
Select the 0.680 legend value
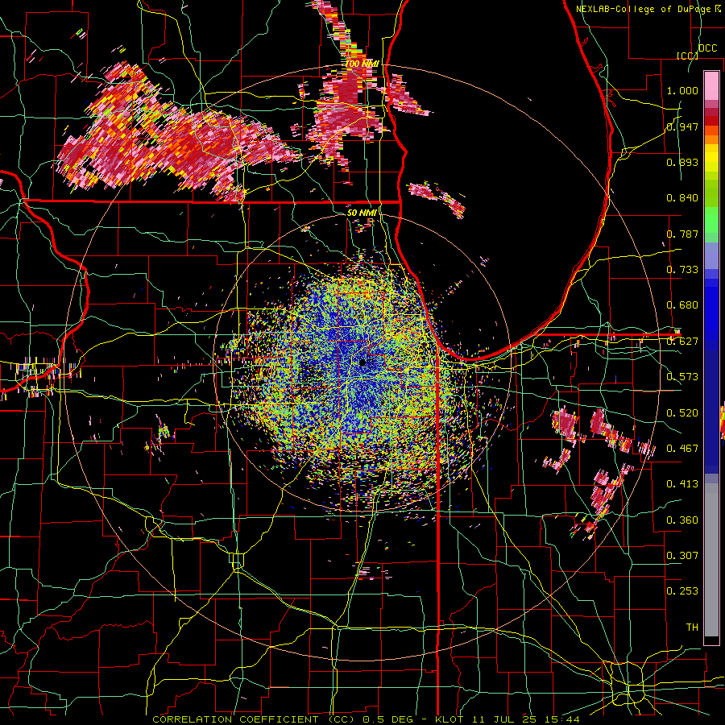[682, 305]
